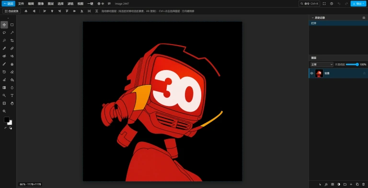368x188 pixels.
Task: Align layer to top edge
Action: tap(67, 11)
